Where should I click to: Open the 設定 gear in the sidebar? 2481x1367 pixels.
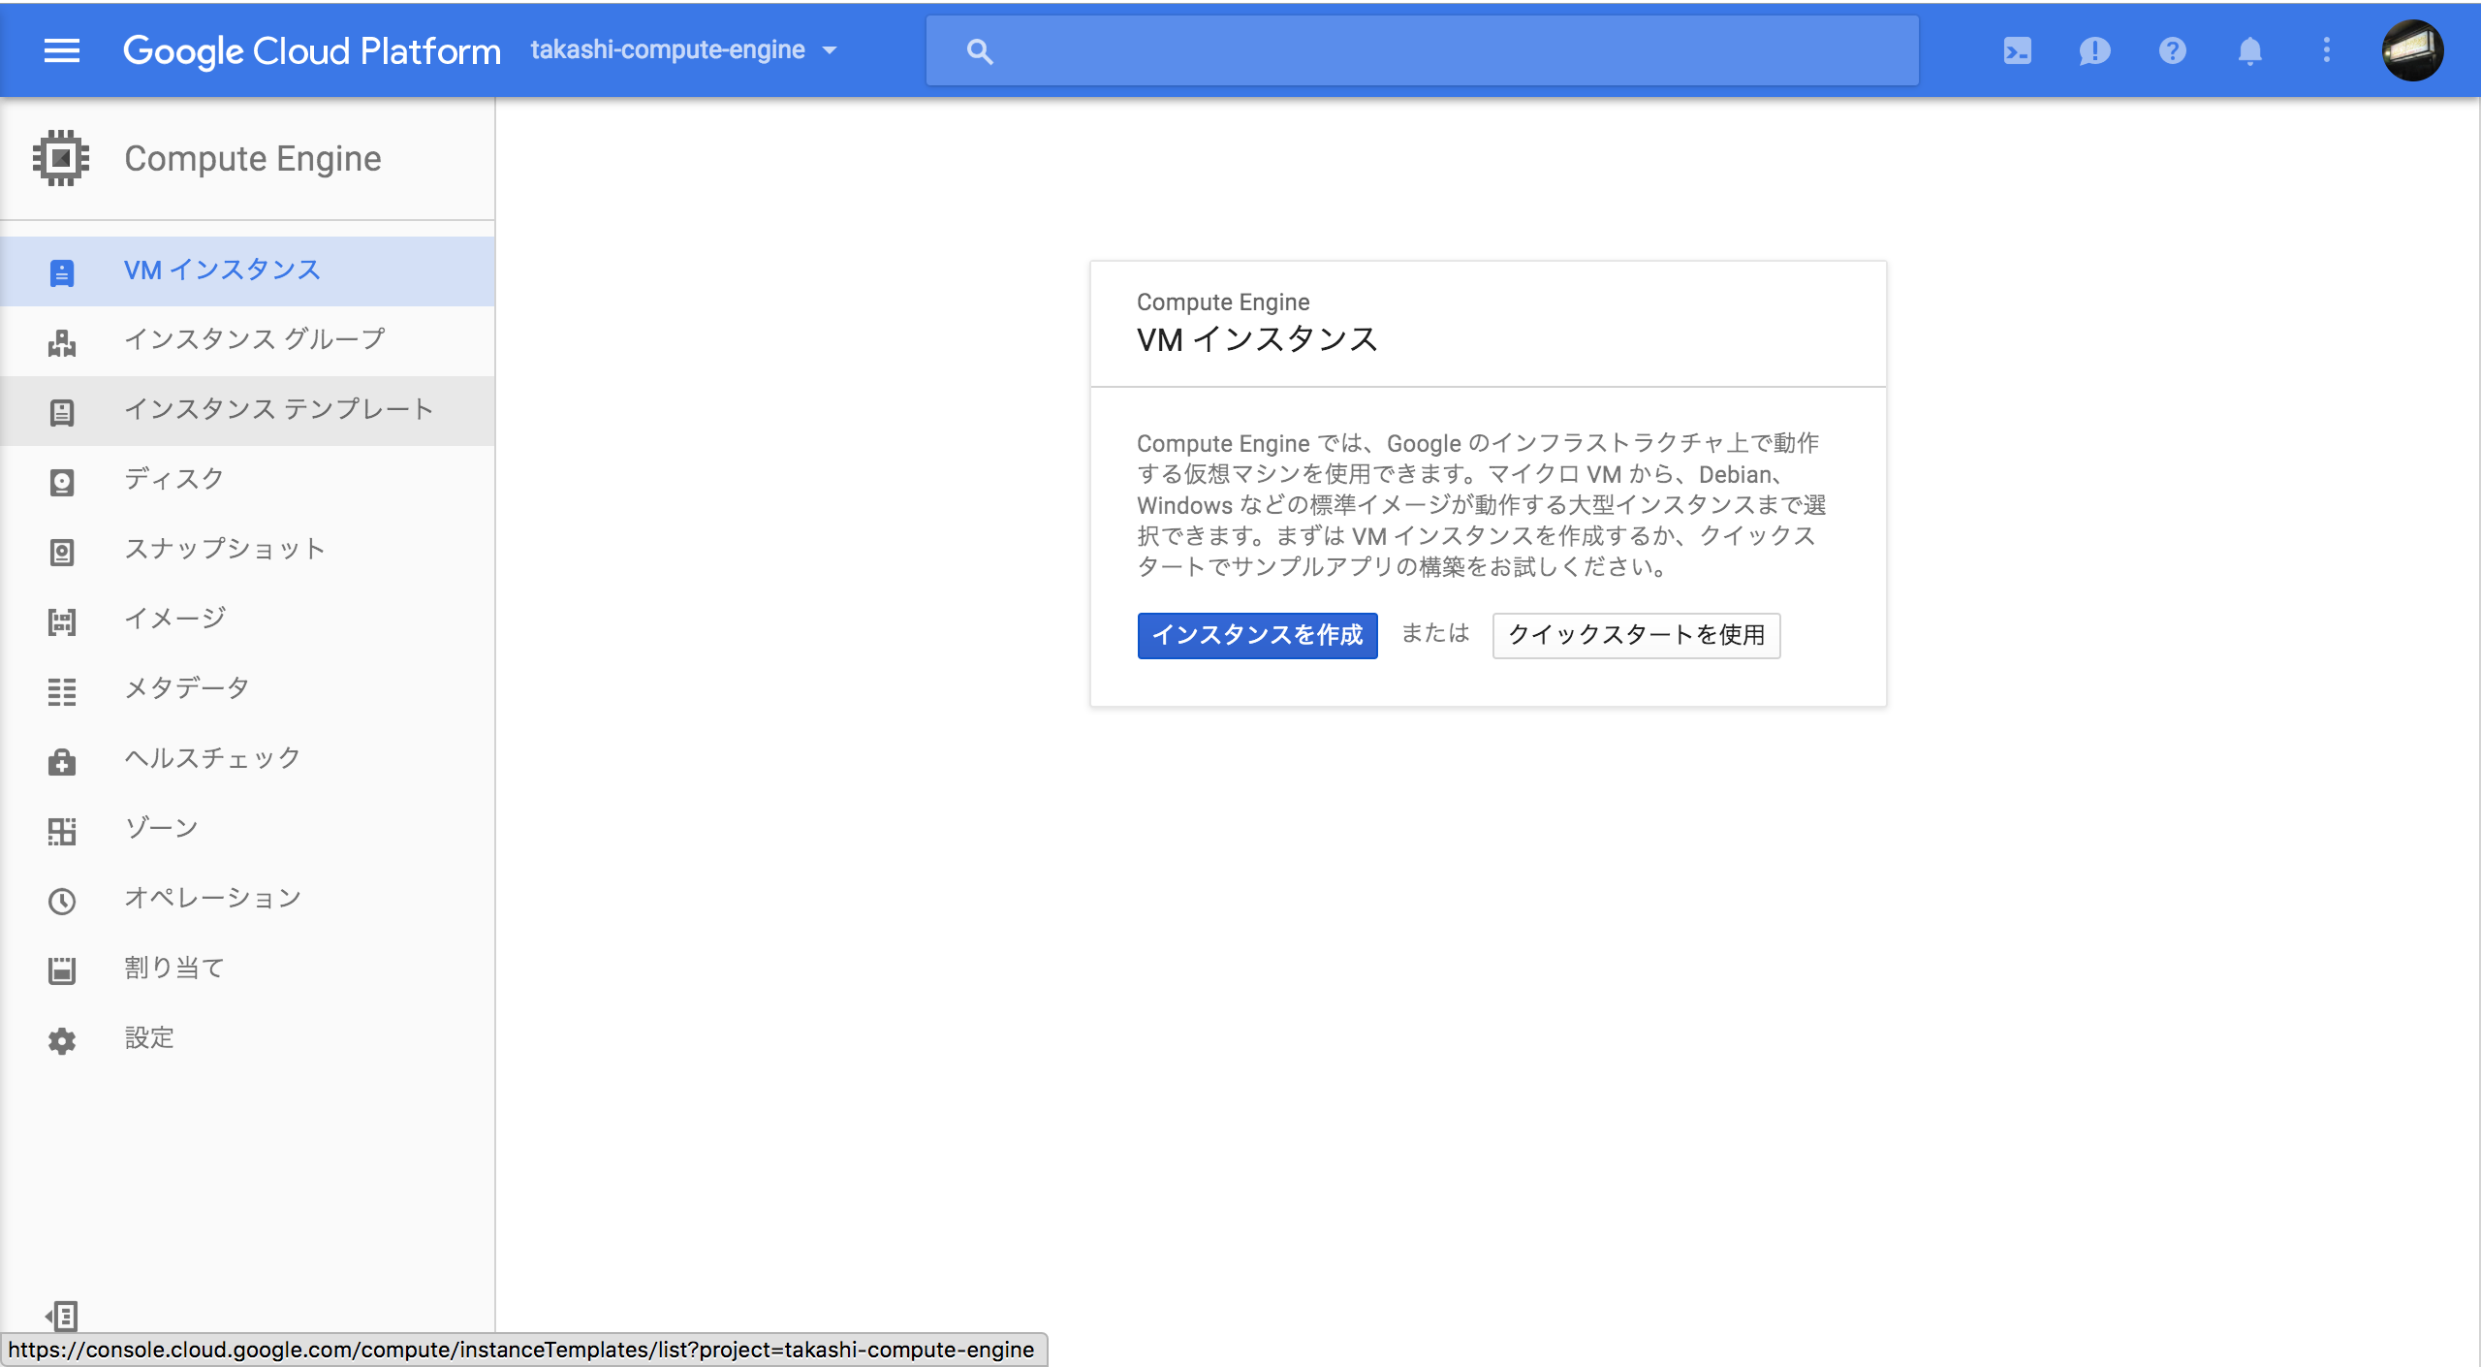pos(62,1039)
